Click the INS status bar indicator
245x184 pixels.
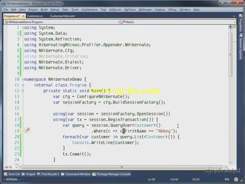227,179
